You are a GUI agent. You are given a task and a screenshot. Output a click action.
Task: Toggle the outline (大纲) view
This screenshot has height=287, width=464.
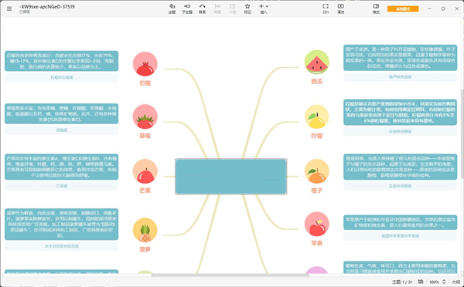tap(455, 282)
